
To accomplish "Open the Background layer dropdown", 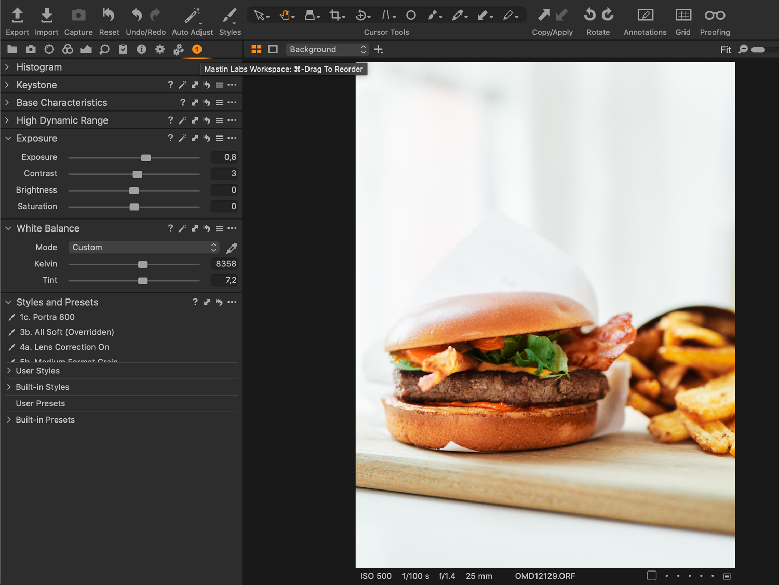I will (328, 50).
